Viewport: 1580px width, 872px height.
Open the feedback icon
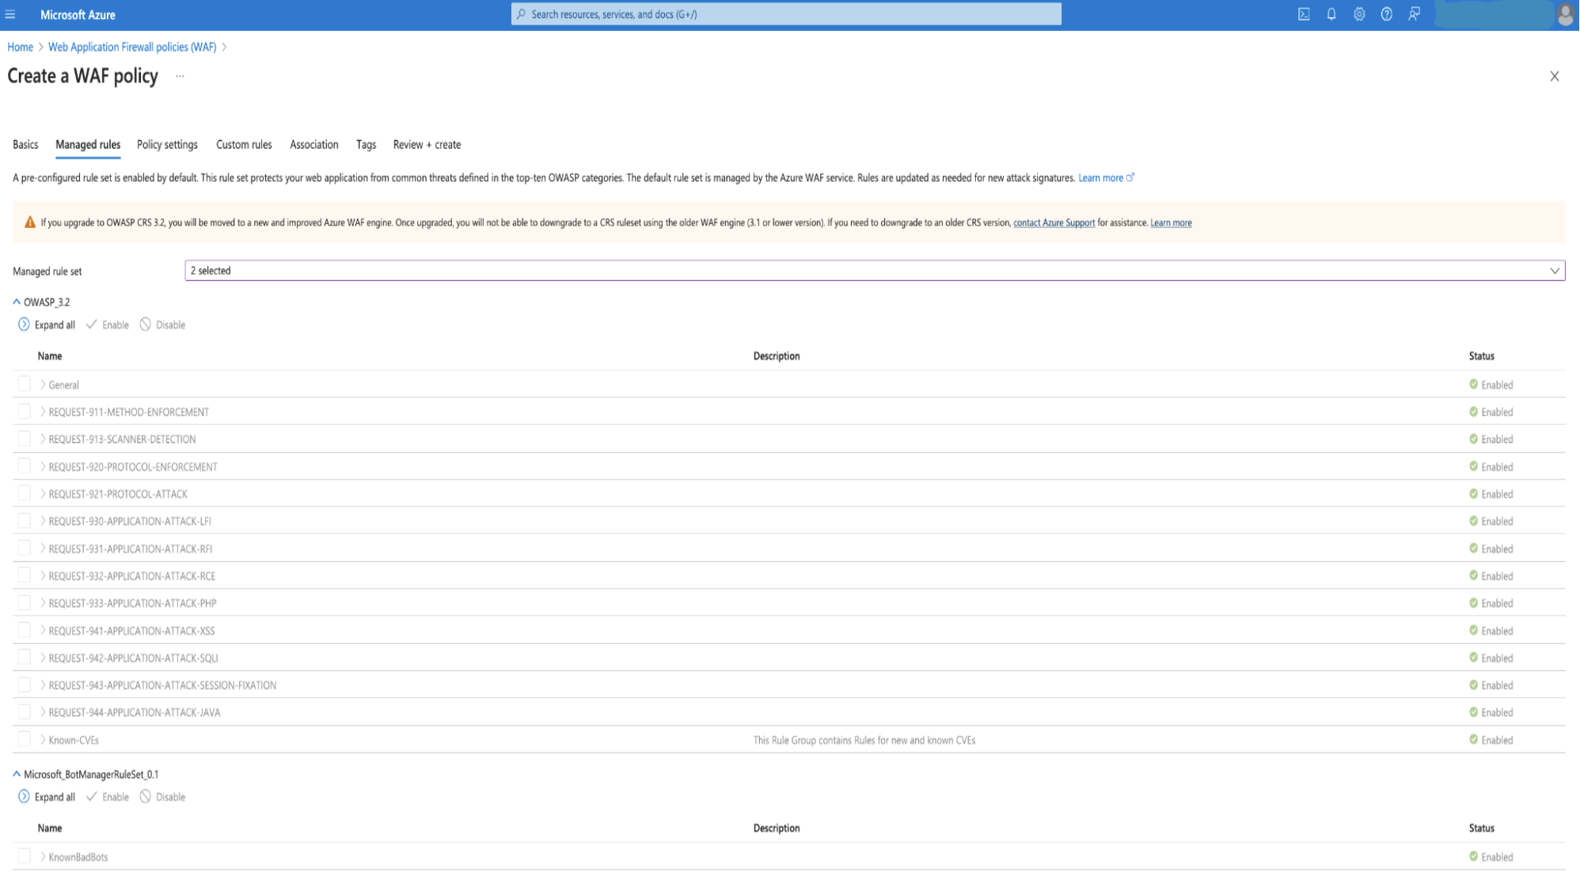[1415, 14]
